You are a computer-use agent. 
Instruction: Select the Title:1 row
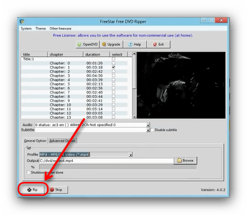(74, 59)
